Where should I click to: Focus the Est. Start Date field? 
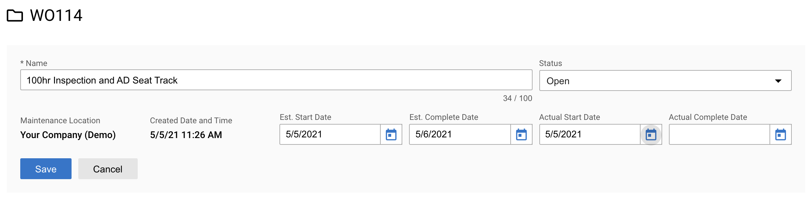[330, 134]
